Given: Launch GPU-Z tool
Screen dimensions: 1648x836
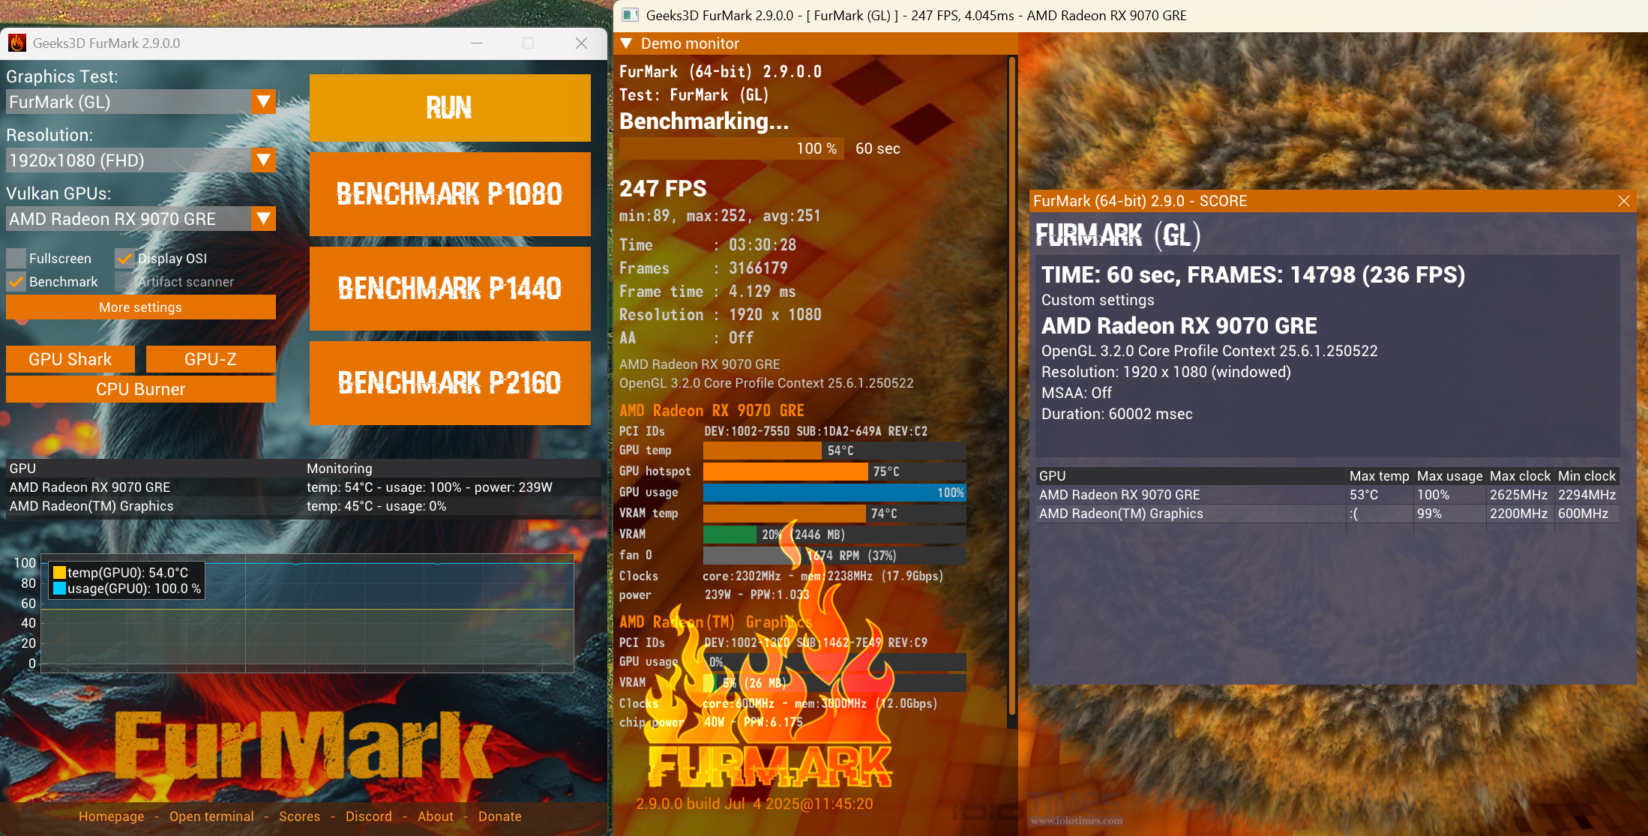Looking at the screenshot, I should click(211, 359).
